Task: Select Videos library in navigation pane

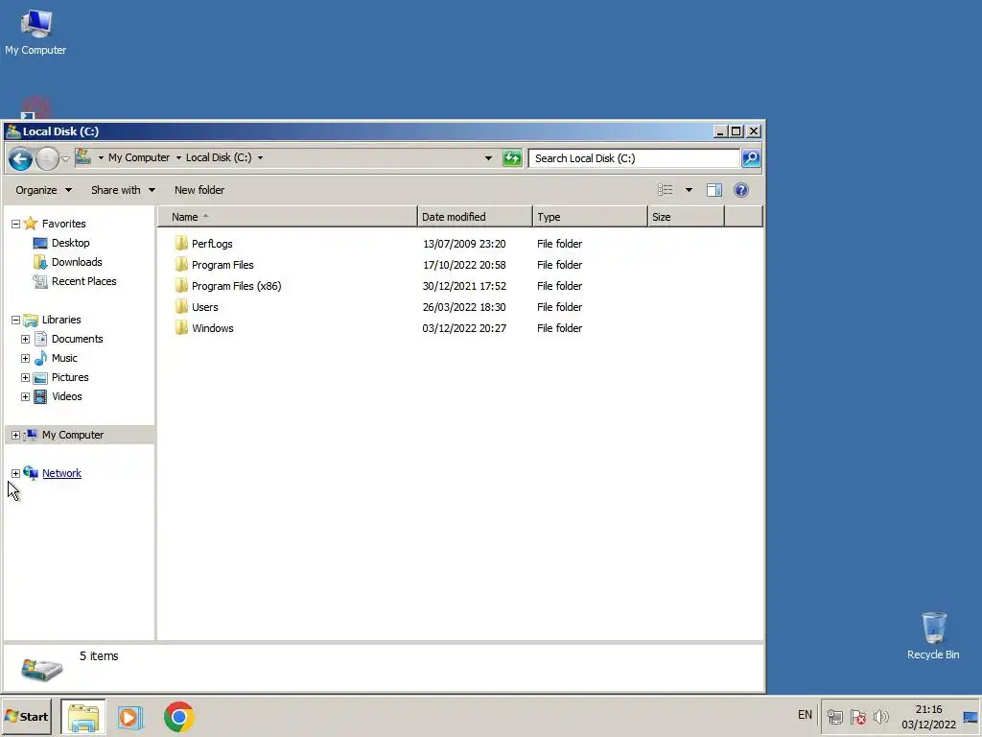Action: click(x=66, y=396)
